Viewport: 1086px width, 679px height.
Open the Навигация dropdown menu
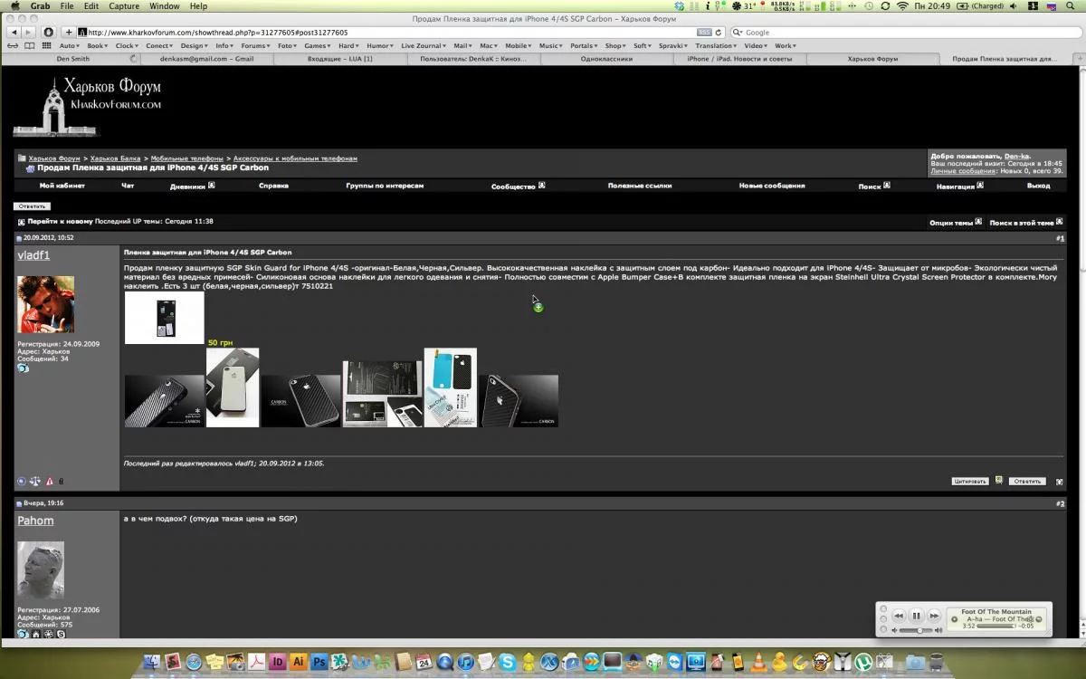point(959,186)
